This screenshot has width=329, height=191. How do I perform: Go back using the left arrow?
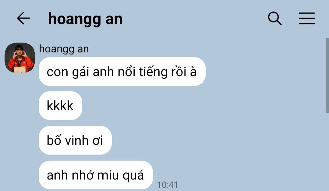(23, 18)
